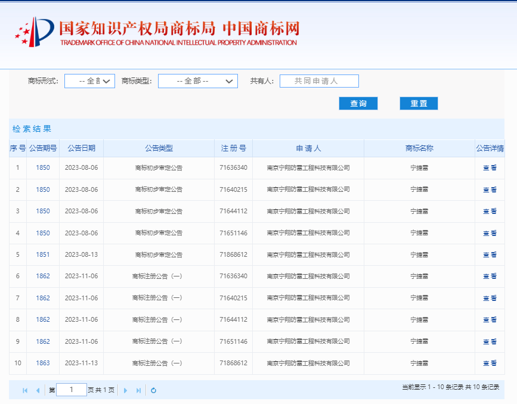Select applicant name in row 1

pyautogui.click(x=308, y=167)
